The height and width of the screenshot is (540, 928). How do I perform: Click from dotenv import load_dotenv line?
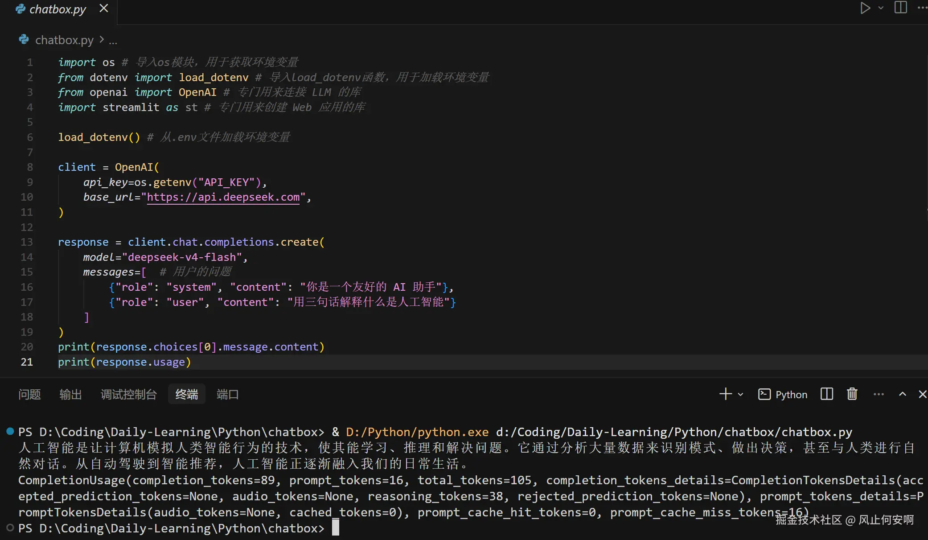point(153,78)
